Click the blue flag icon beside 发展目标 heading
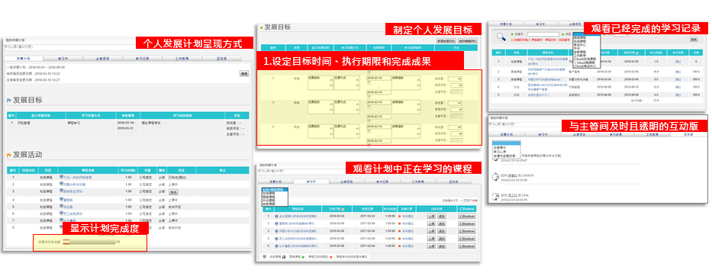This screenshot has height=276, width=712. pyautogui.click(x=9, y=101)
